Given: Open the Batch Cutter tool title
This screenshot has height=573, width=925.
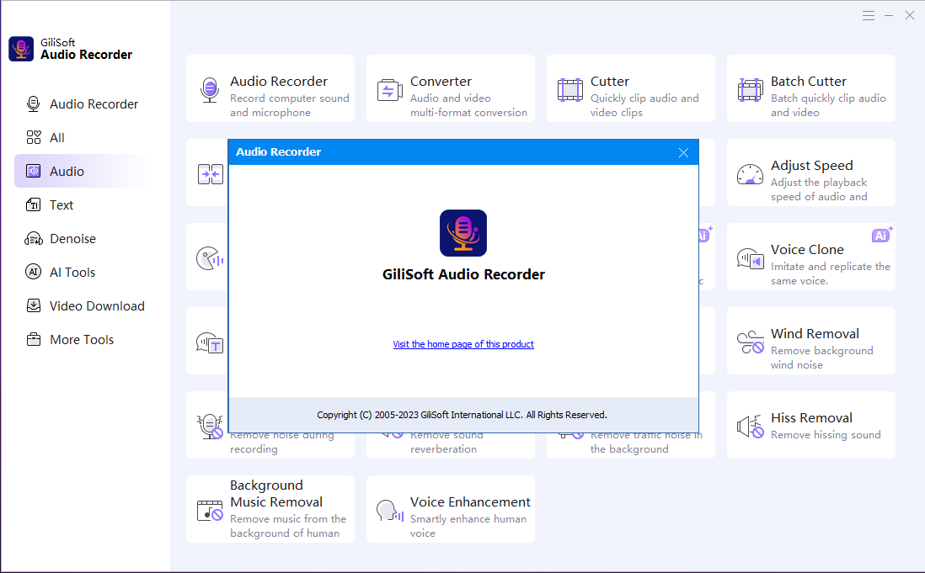Looking at the screenshot, I should [x=808, y=82].
